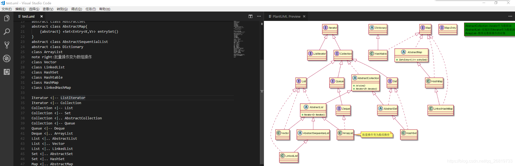This screenshot has height=166, width=515.
Task: Open the PlantUML Preview more actions ellipsis
Action: pos(510,16)
